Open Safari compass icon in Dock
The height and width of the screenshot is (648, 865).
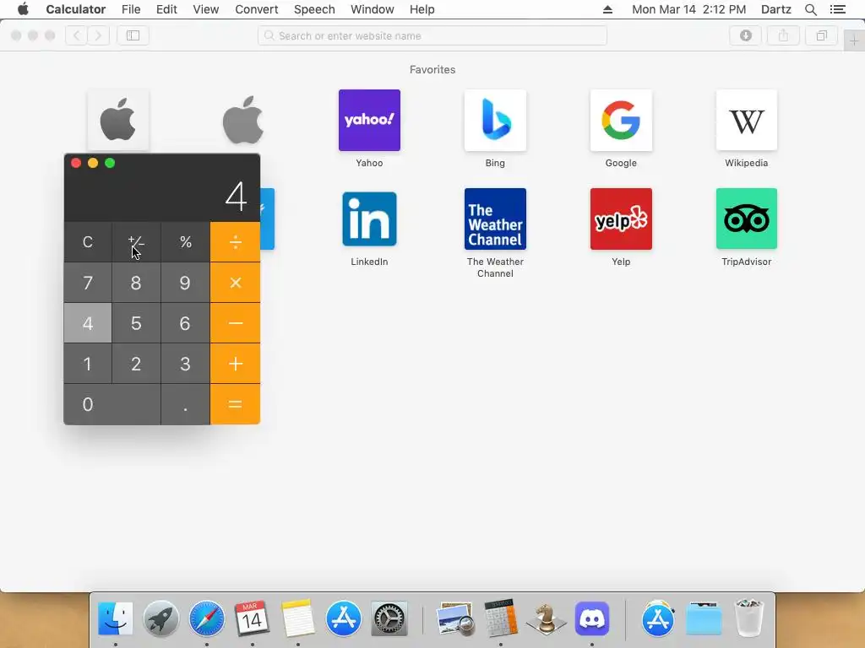click(207, 618)
